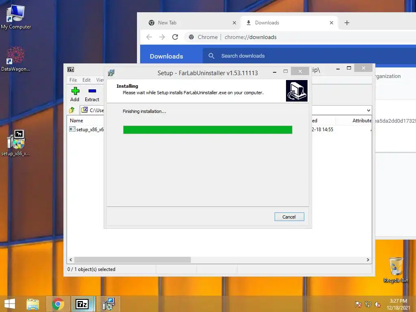Click the Action Center flag tray icon

pos(358,304)
